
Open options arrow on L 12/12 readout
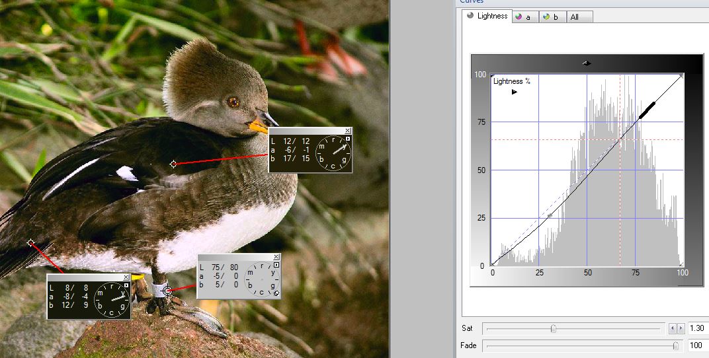coord(348,139)
